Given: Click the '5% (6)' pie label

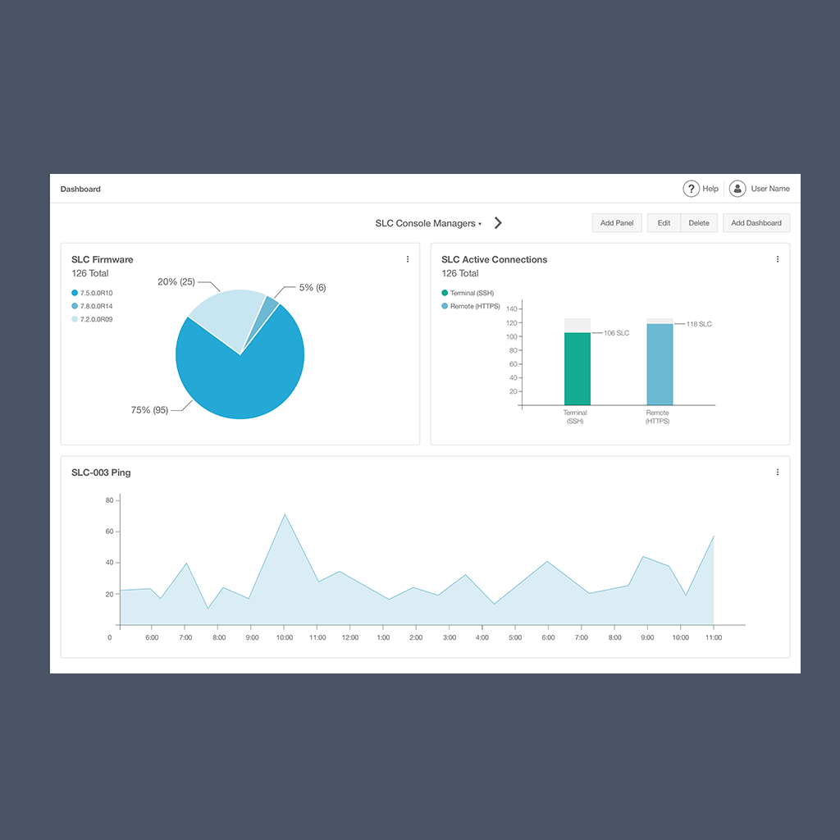Looking at the screenshot, I should [x=313, y=288].
